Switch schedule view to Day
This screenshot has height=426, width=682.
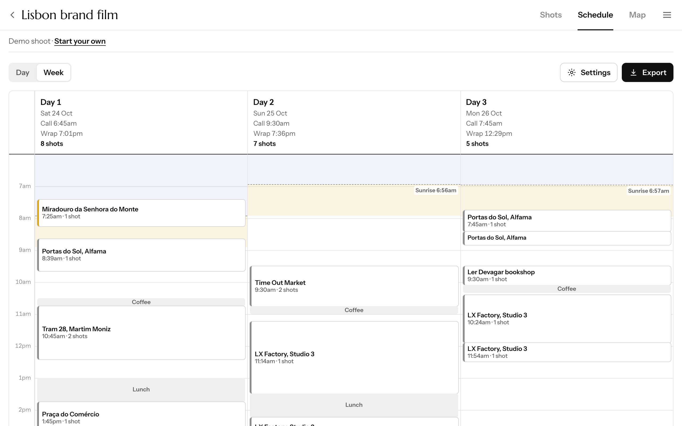23,72
